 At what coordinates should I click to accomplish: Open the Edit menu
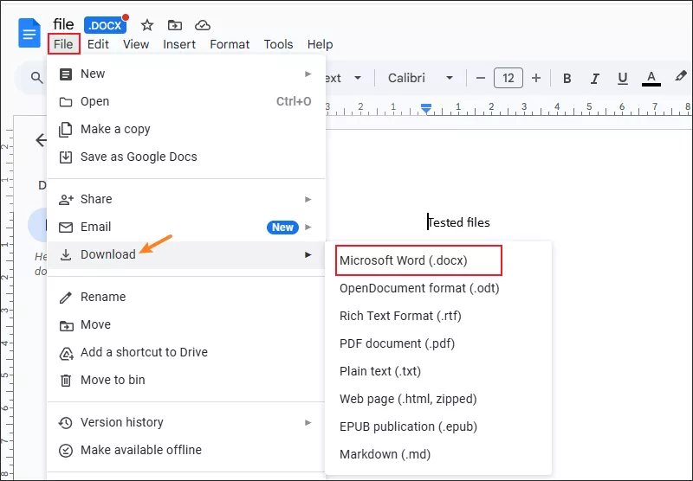click(98, 44)
